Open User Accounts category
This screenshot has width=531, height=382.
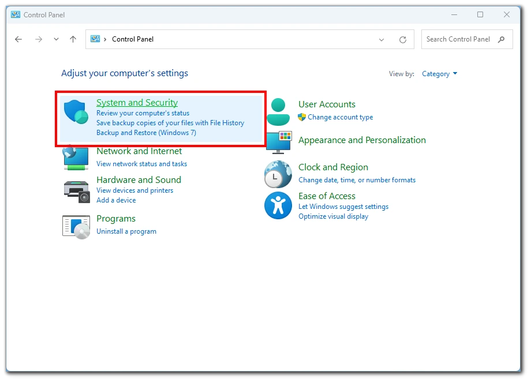pyautogui.click(x=327, y=104)
